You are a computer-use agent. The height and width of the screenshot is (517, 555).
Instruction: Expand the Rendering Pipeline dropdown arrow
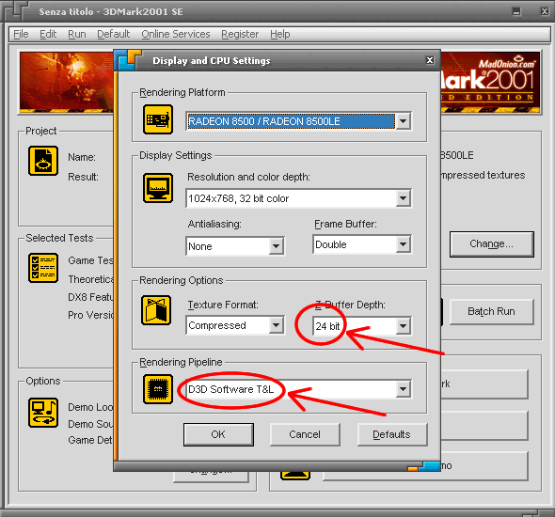click(403, 389)
